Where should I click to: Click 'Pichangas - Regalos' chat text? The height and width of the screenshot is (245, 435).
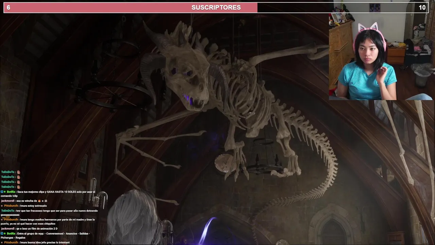(13, 238)
